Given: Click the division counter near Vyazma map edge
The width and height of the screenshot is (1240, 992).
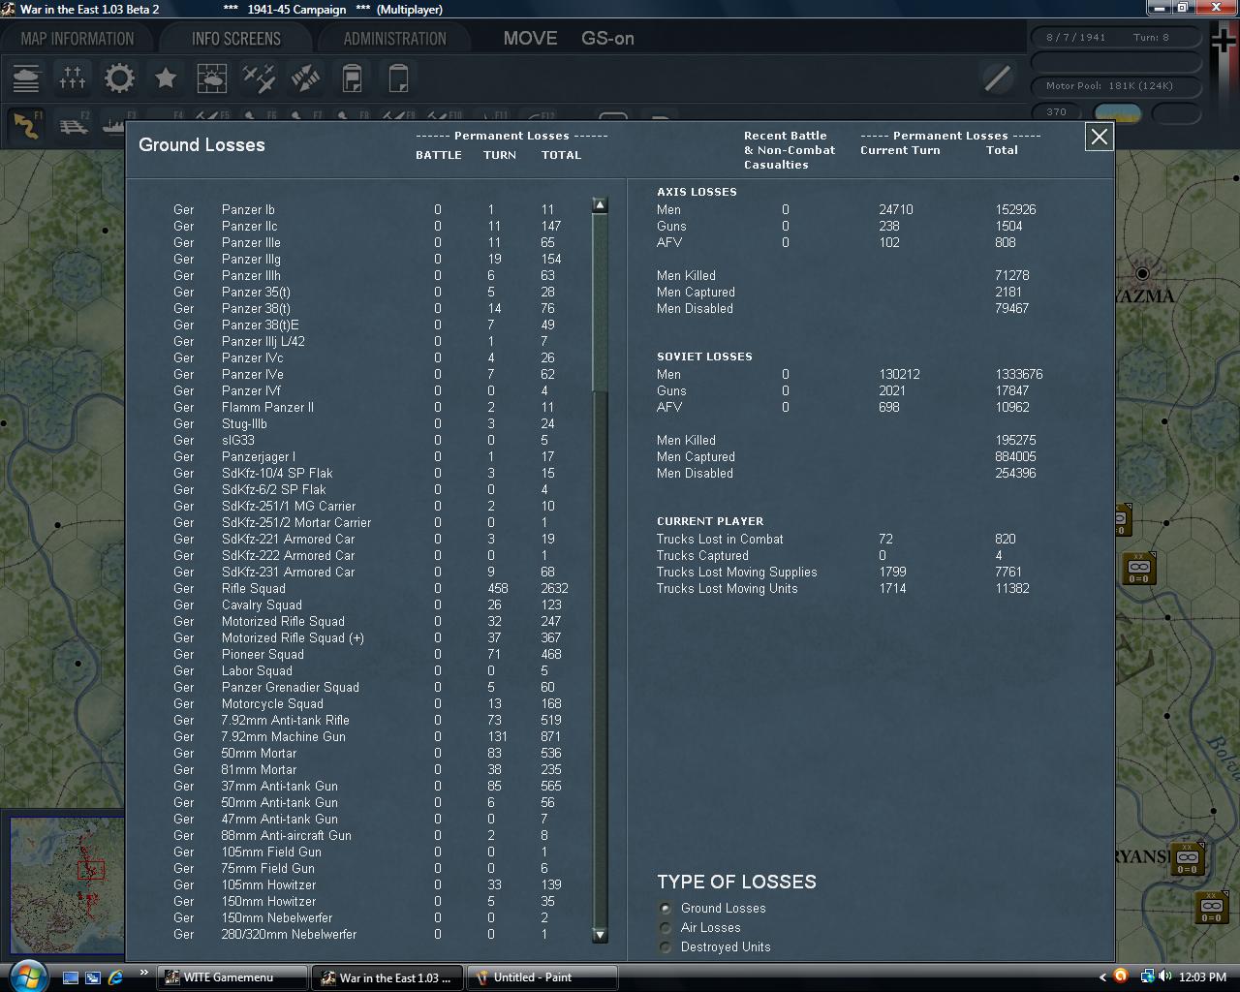Looking at the screenshot, I should (x=1138, y=569).
